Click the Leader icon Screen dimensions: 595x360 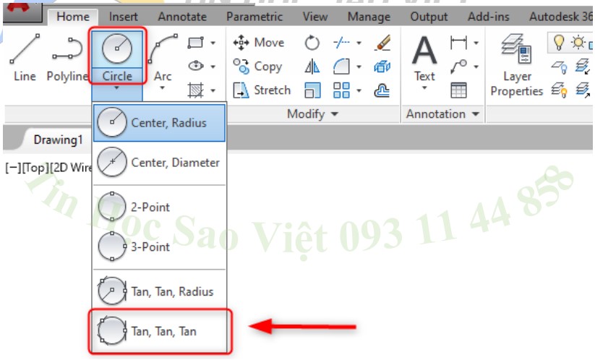click(x=458, y=67)
